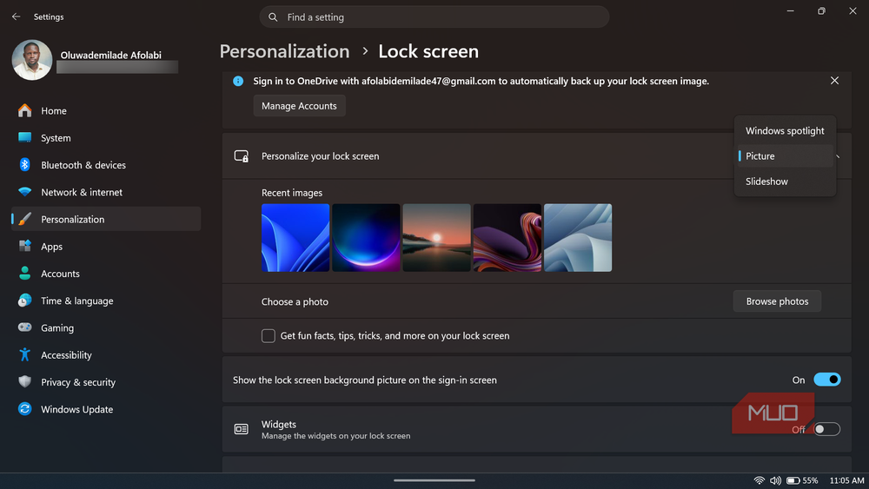Click the Find a setting search box
This screenshot has height=489, width=869.
434,17
